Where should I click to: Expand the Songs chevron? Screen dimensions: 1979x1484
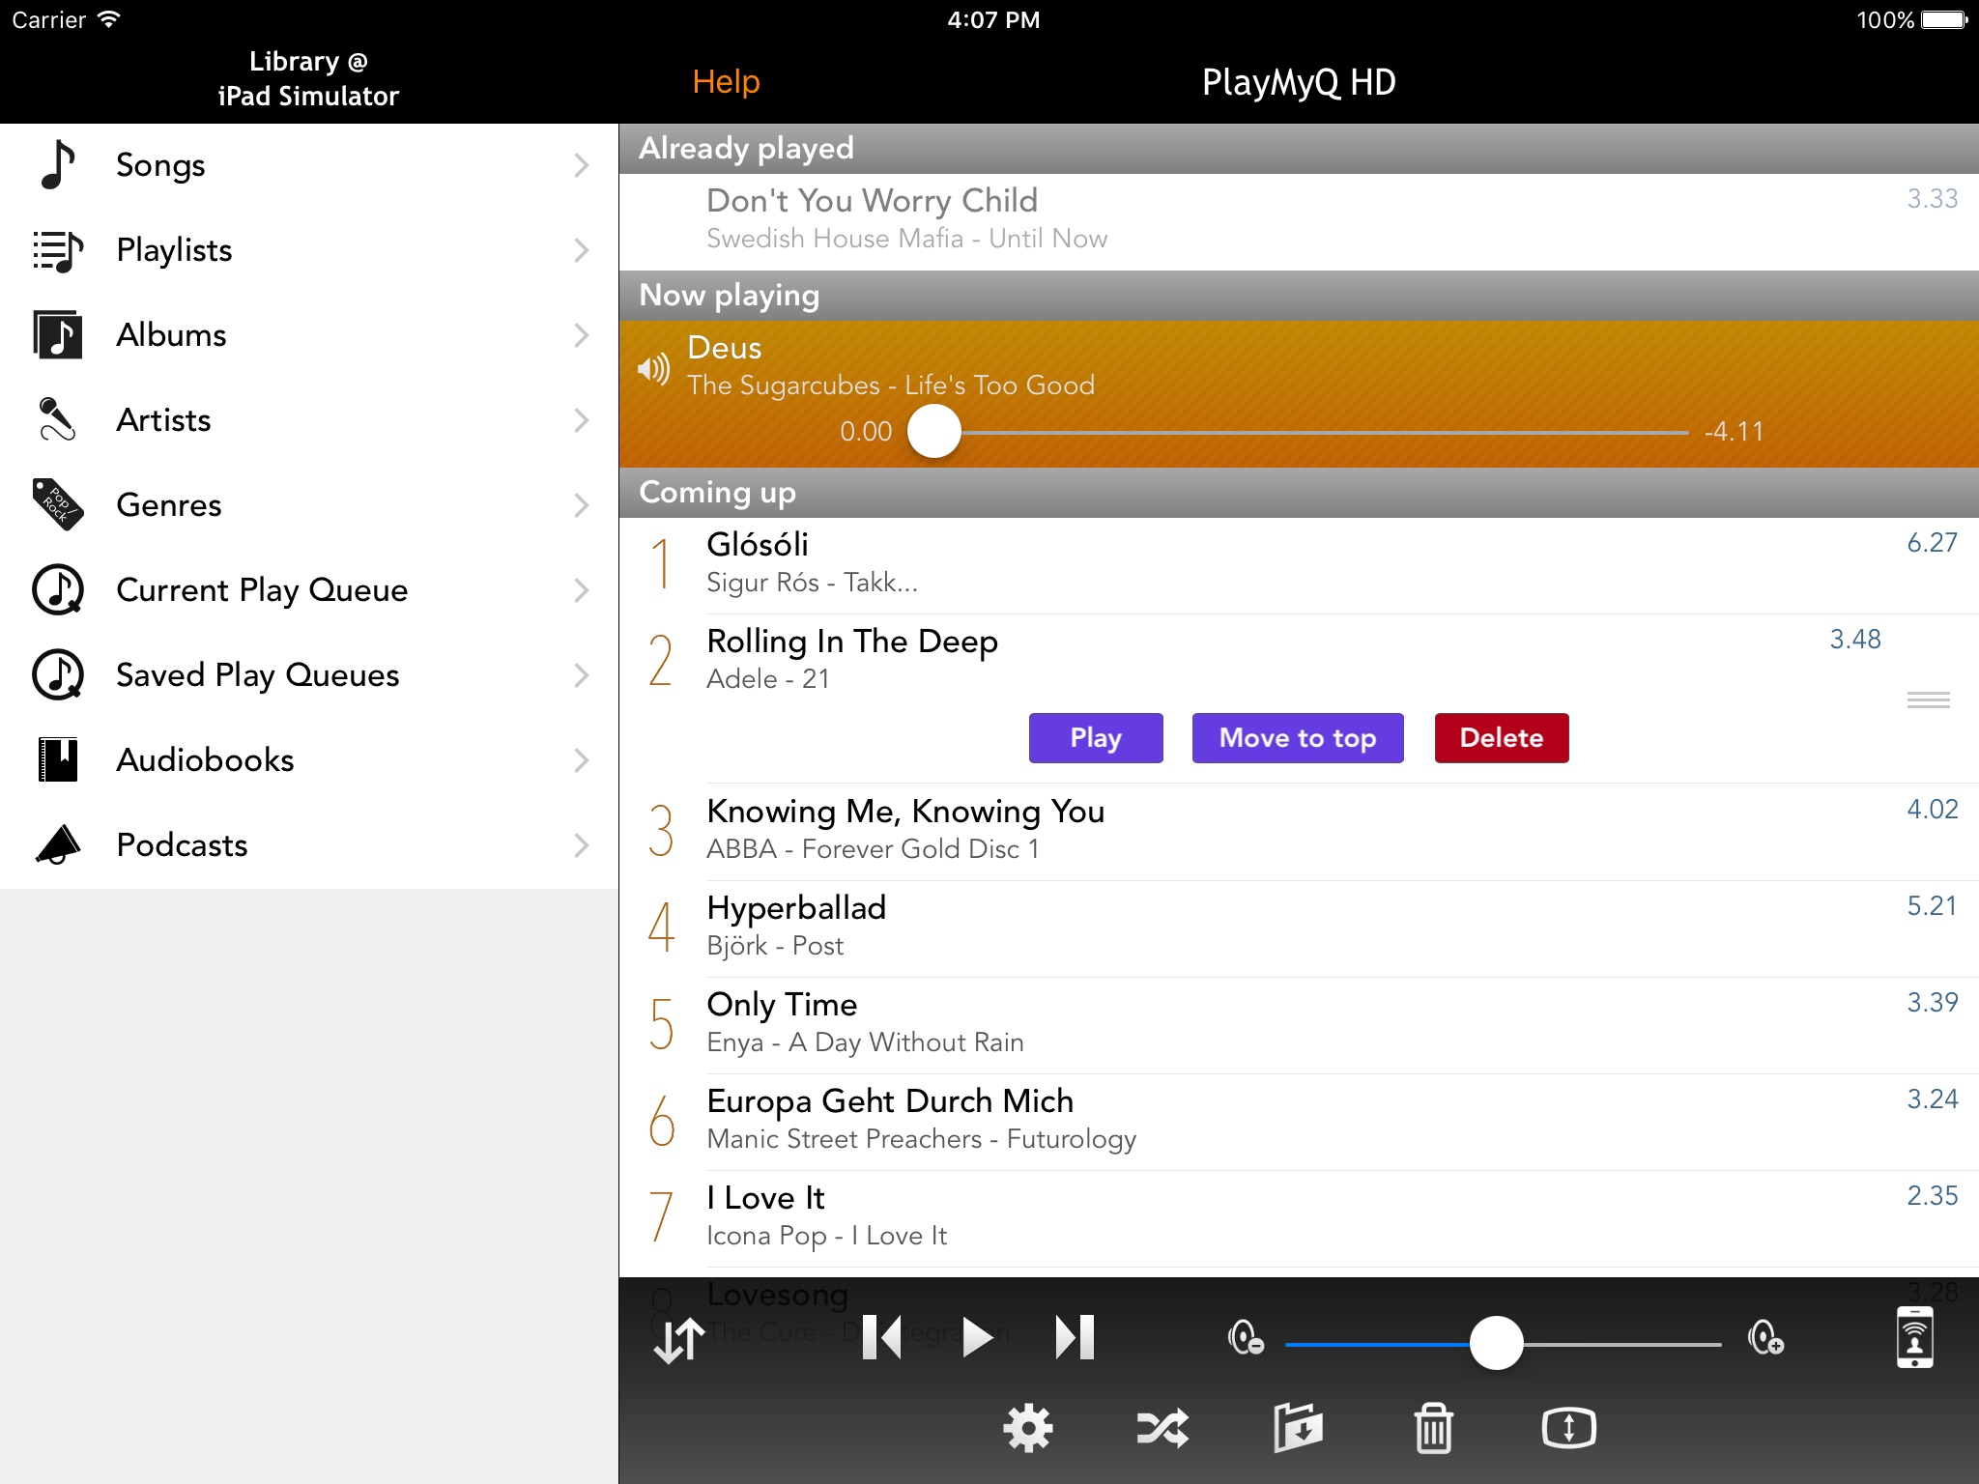coord(581,165)
